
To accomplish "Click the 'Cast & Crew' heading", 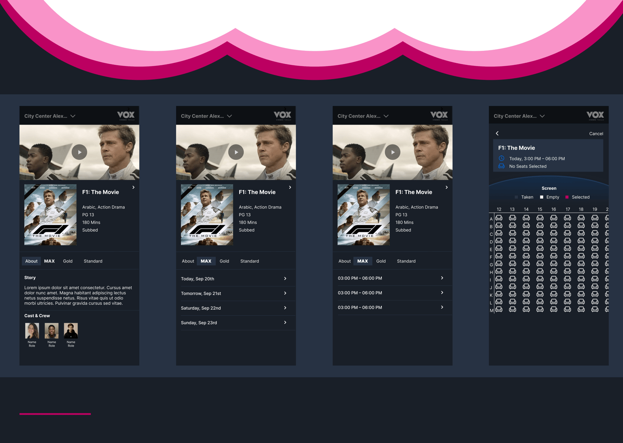I will coord(37,316).
